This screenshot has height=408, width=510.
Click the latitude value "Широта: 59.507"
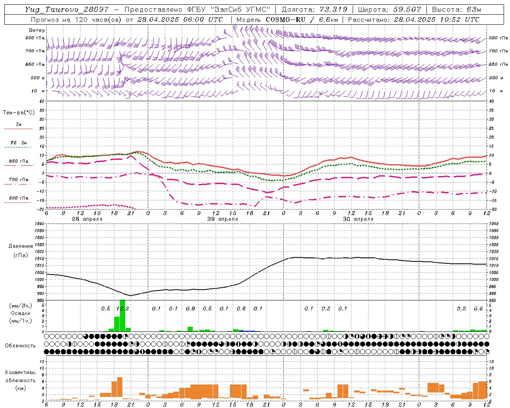coord(389,10)
